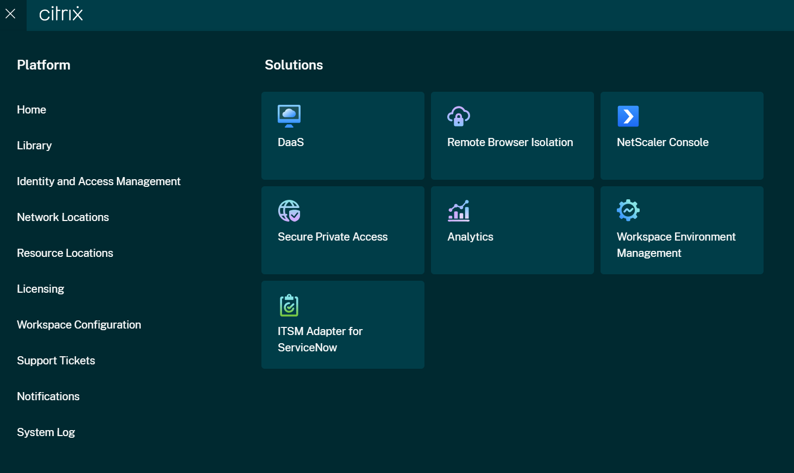The image size is (794, 473).
Task: Open Workspace Configuration
Action: point(79,325)
